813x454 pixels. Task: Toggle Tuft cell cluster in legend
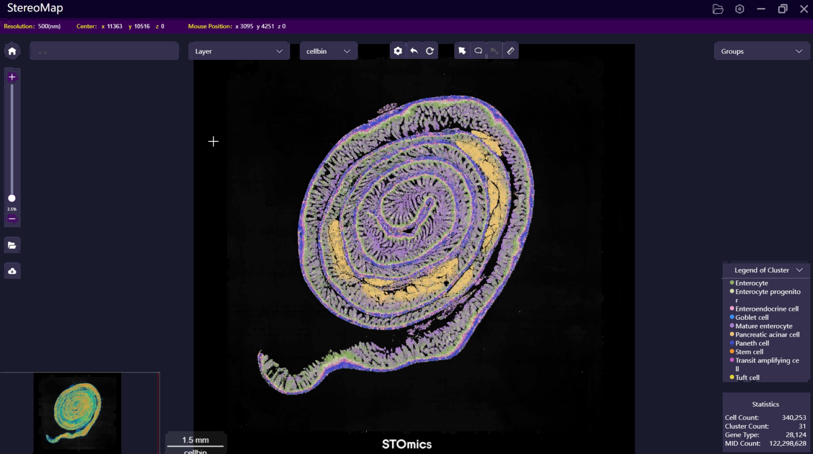tap(747, 378)
